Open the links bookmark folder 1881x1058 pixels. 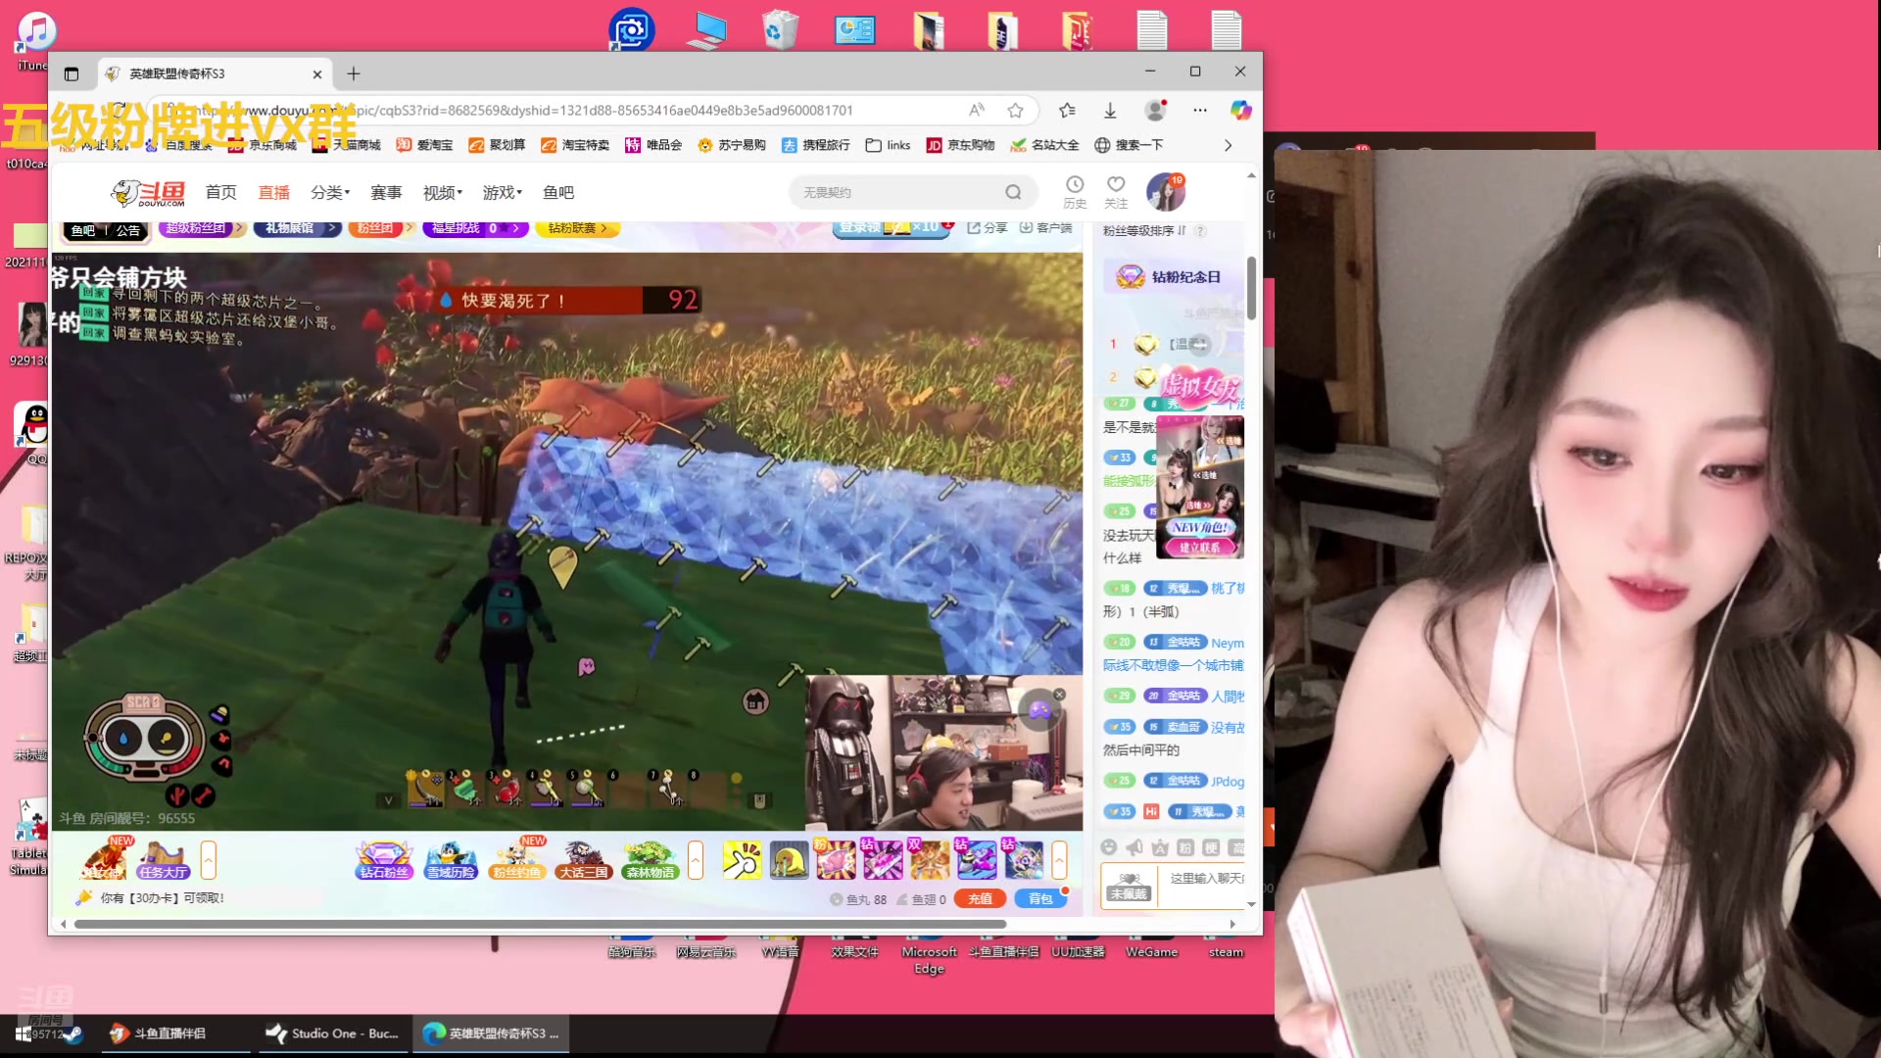[x=888, y=145]
